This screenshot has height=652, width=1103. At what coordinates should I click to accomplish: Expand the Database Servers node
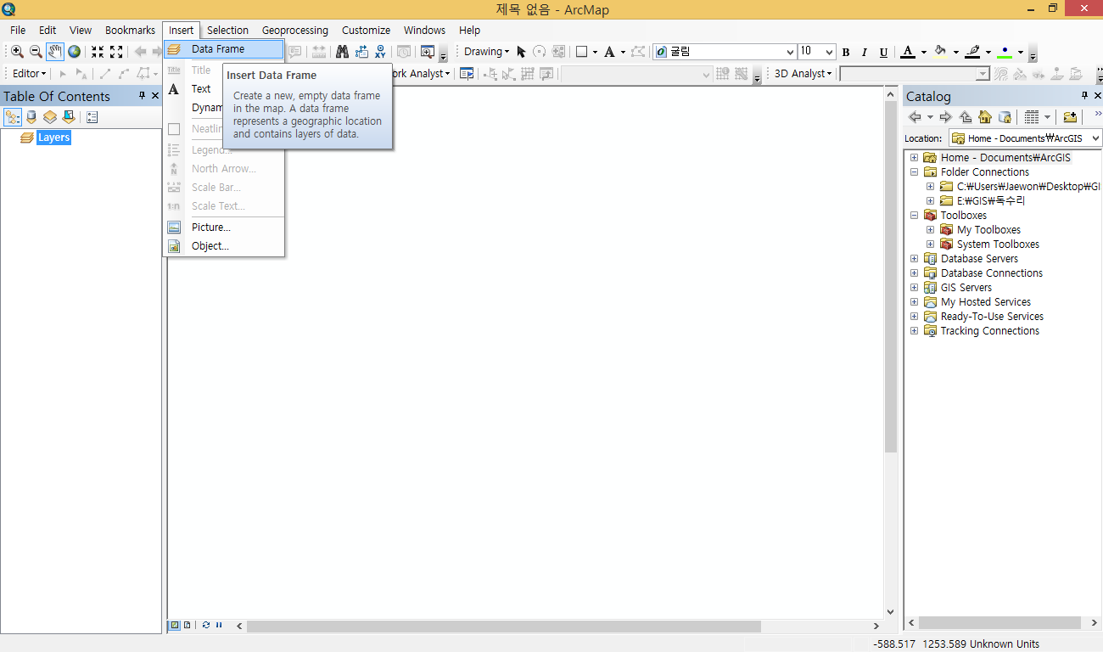(914, 259)
